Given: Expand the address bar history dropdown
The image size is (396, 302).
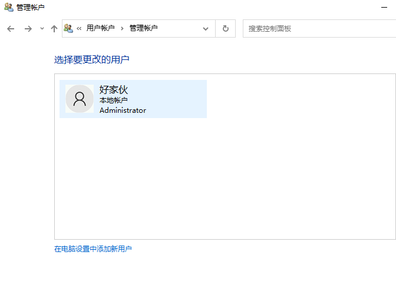Looking at the screenshot, I should click(206, 28).
